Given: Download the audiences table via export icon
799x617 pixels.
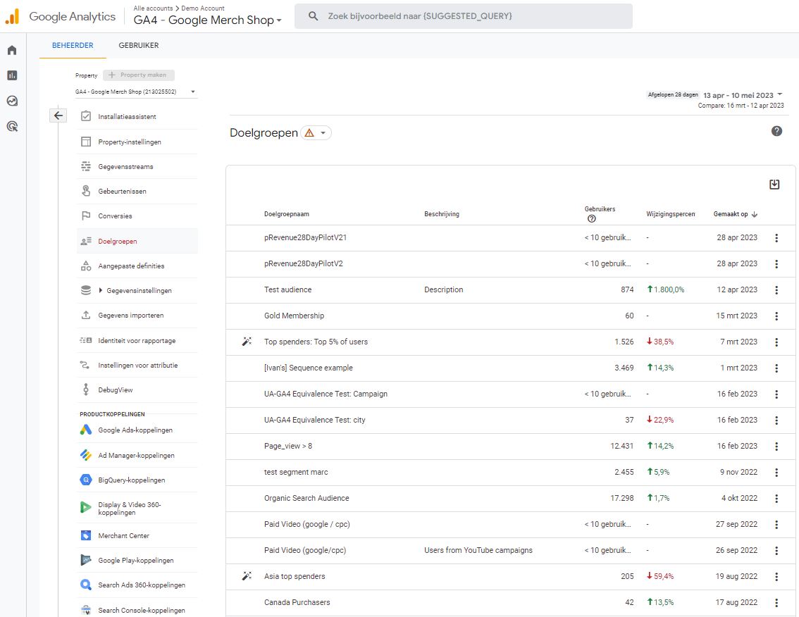Looking at the screenshot, I should (x=774, y=185).
